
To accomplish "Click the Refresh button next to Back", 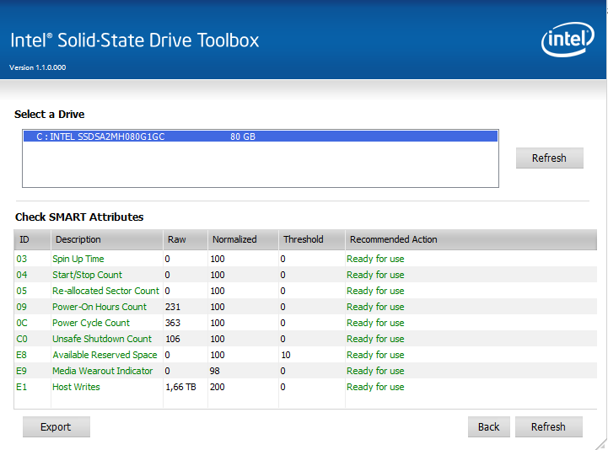I will pos(549,426).
